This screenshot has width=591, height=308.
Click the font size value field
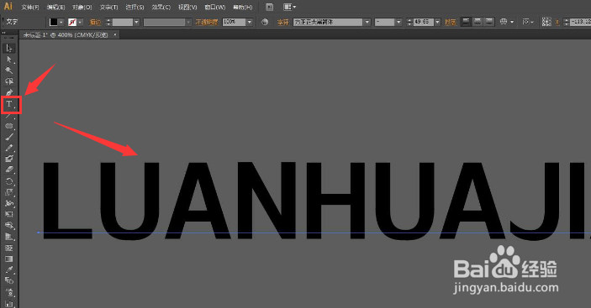[424, 22]
